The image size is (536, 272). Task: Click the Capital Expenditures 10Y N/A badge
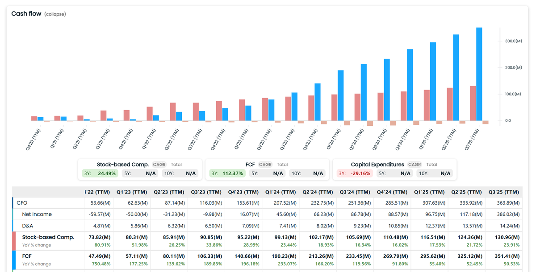pyautogui.click(x=435, y=173)
